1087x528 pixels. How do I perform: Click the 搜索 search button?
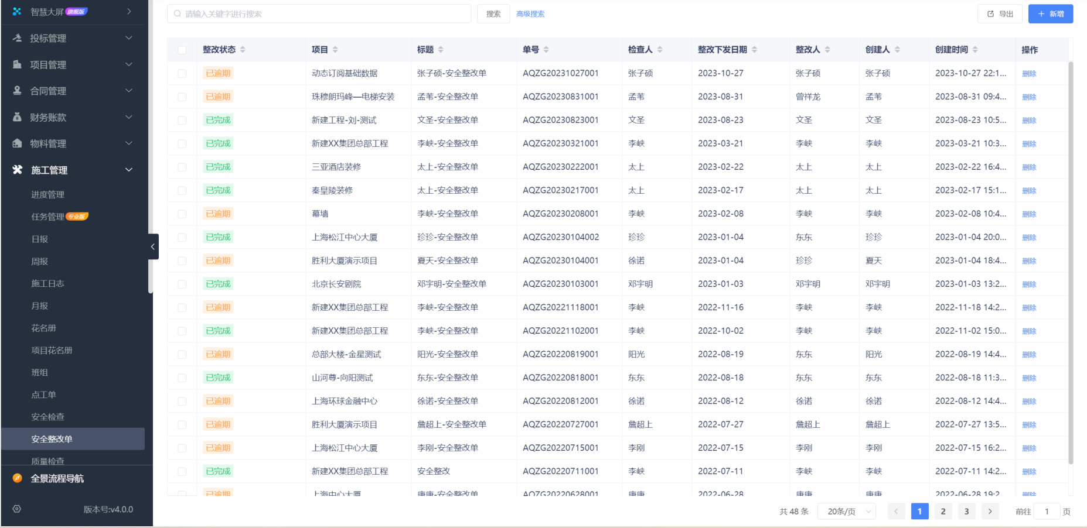[493, 13]
